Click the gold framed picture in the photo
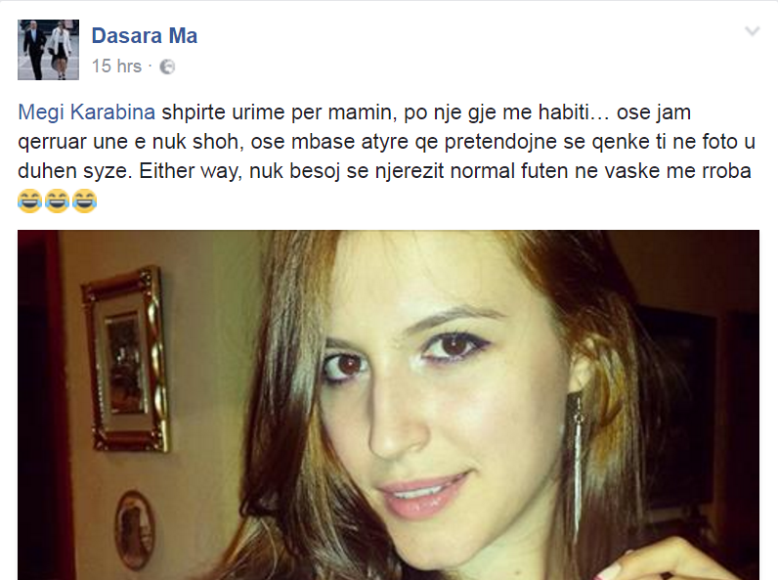 point(125,360)
